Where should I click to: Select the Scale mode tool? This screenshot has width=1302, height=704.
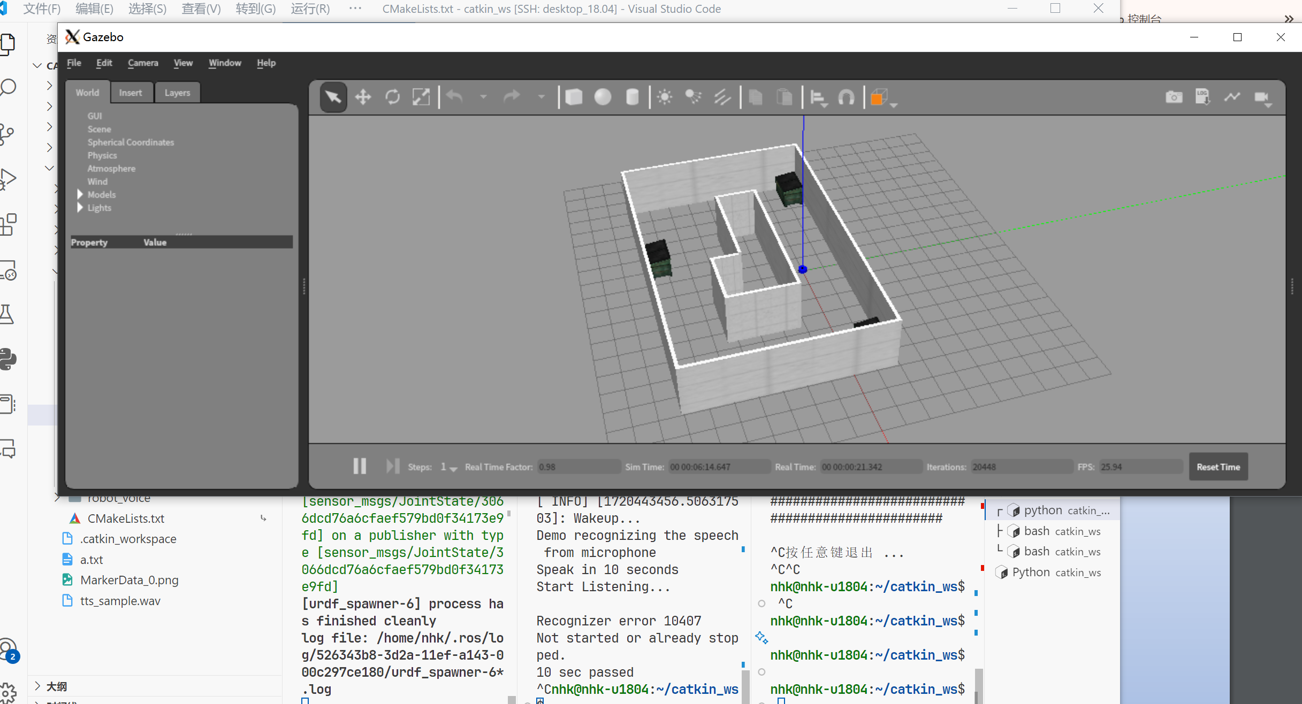pos(421,97)
